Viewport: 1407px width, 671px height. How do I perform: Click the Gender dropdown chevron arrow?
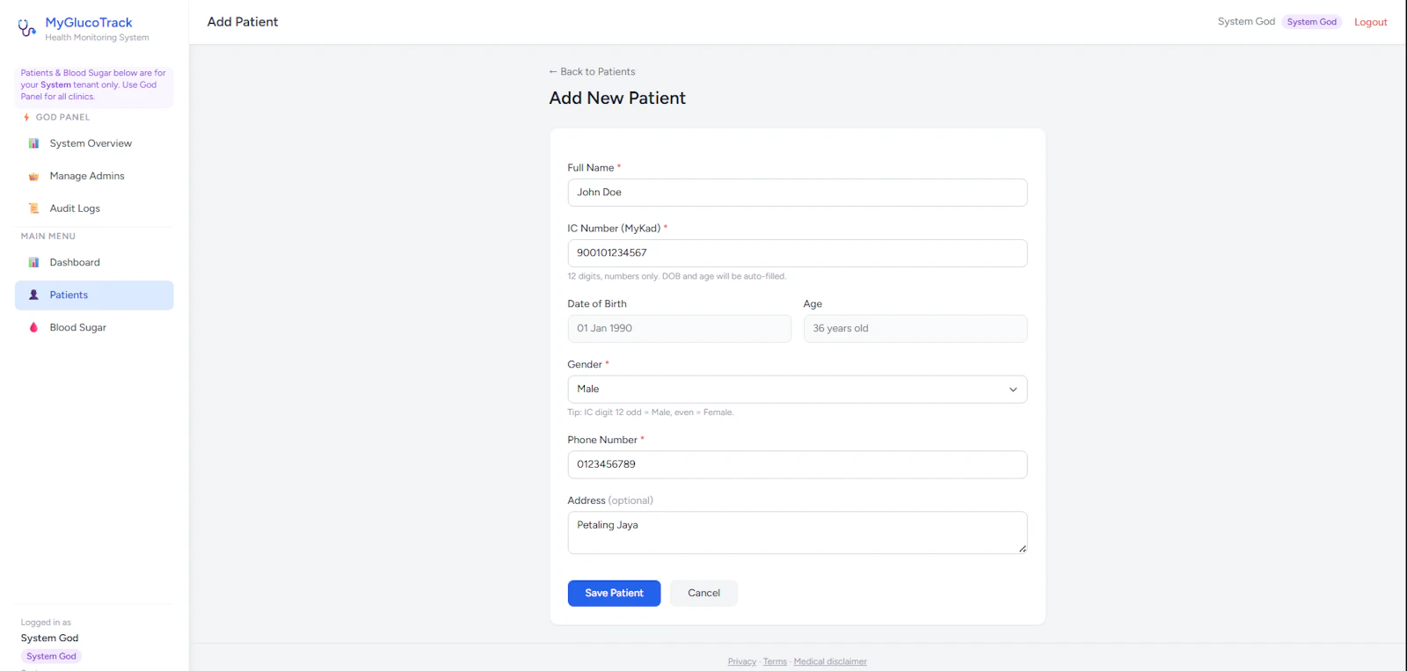coord(1013,390)
